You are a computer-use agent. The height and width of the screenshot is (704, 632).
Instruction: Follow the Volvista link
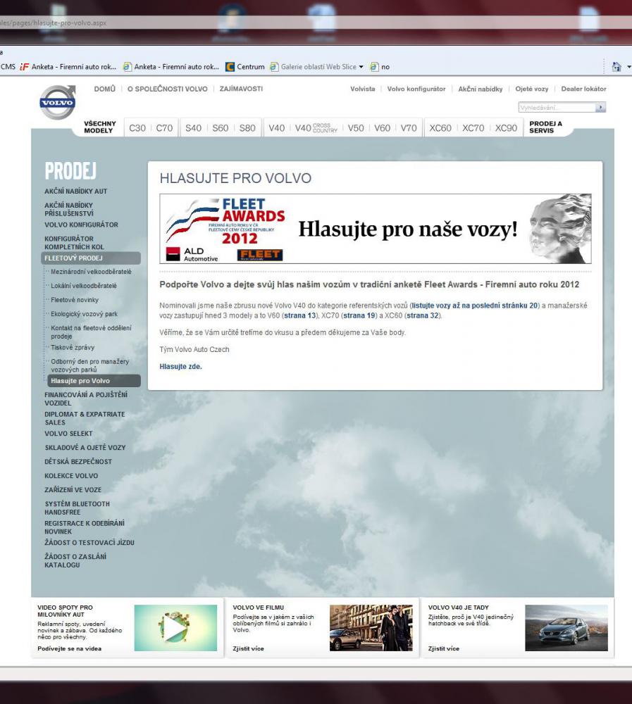click(362, 89)
